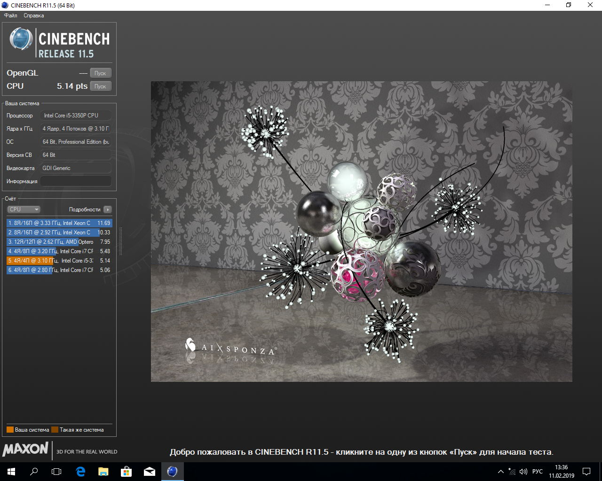Click the 5.14 pts CPU score
The width and height of the screenshot is (602, 481).
[72, 86]
